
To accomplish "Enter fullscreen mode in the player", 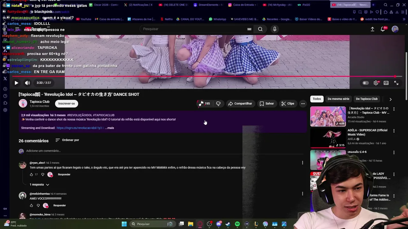I will [396, 83].
